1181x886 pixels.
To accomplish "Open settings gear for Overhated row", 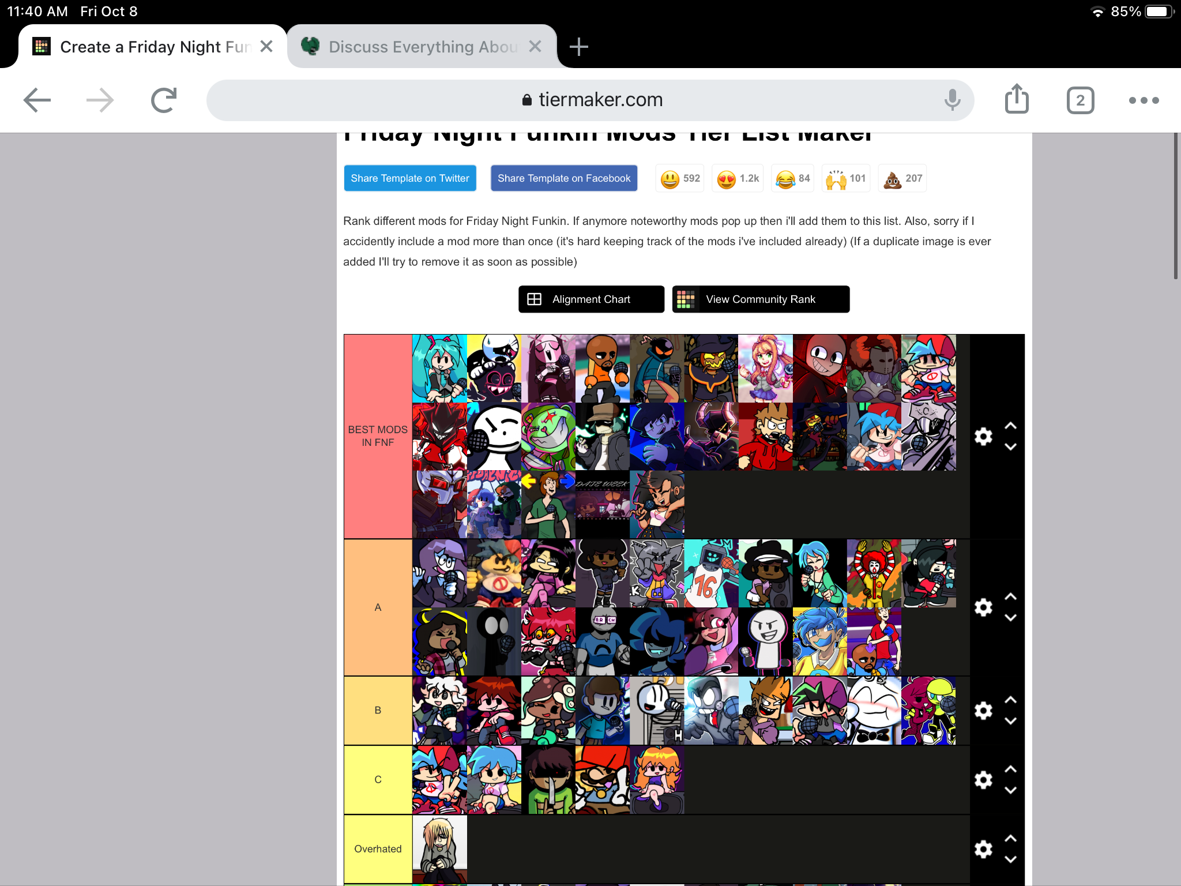I will click(983, 849).
